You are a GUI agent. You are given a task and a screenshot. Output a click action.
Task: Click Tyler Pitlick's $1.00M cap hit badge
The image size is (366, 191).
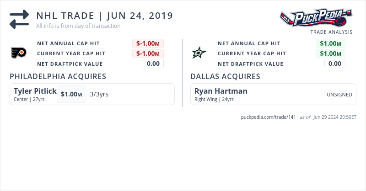(x=71, y=94)
